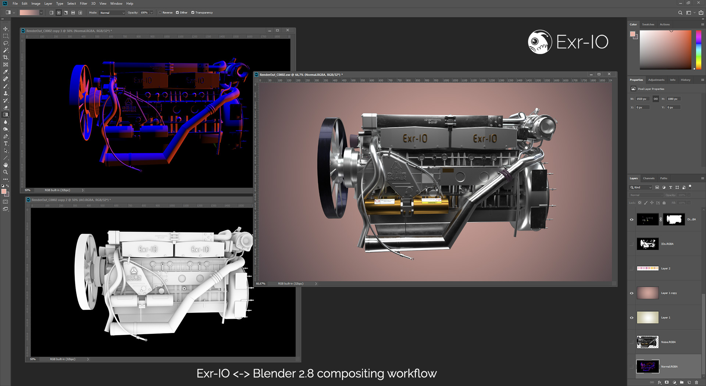706x386 pixels.
Task: Click the gradient preview swatch in options bar
Action: click(29, 12)
